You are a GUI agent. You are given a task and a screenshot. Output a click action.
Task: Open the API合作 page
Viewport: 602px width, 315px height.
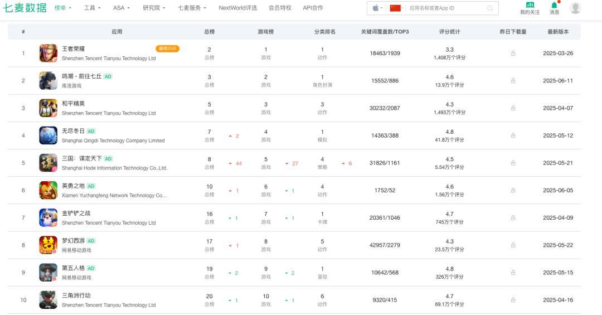(x=313, y=8)
